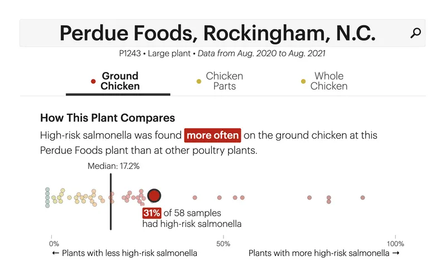Click the red "more often" highlight label
Image resolution: width=446 pixels, height=271 pixels.
click(212, 135)
